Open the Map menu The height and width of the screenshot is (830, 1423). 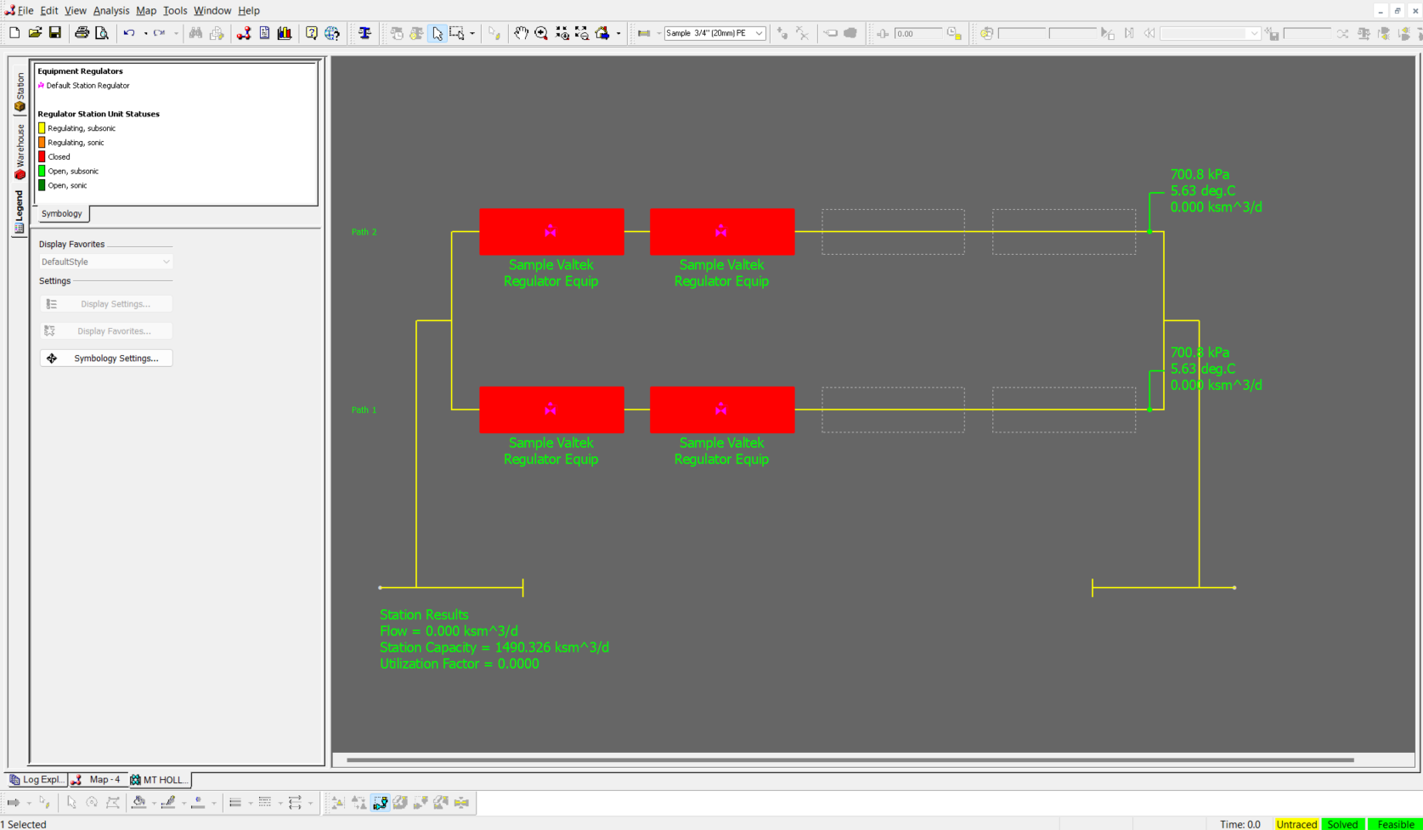click(146, 10)
